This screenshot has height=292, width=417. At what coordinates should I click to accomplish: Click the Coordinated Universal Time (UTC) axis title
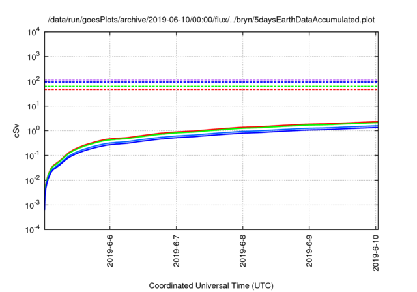click(x=211, y=285)
